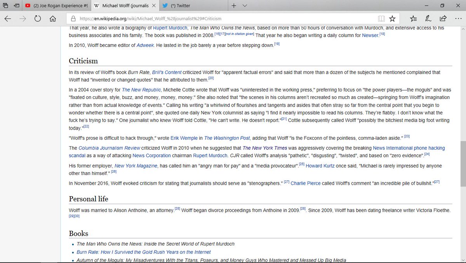466x263 pixels.
Task: Click the Books section heading
Action: click(78, 234)
